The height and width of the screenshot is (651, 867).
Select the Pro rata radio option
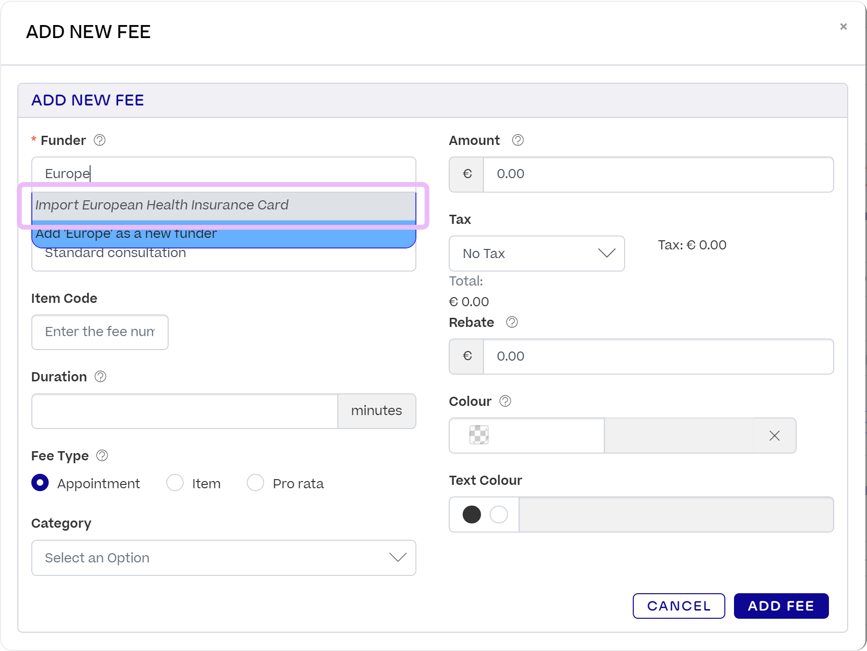(x=255, y=482)
